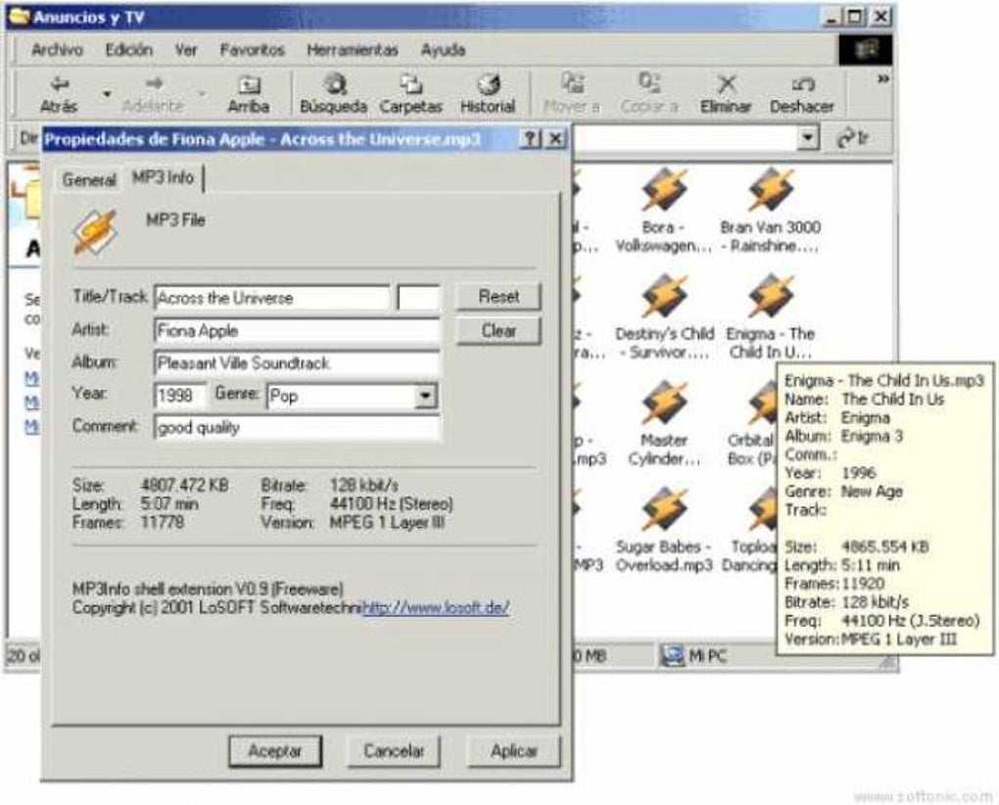This screenshot has width=999, height=805.
Task: Open the Favoritos menu
Action: [253, 50]
